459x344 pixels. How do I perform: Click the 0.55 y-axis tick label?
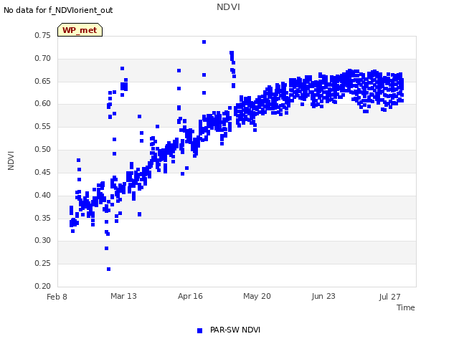(x=43, y=126)
